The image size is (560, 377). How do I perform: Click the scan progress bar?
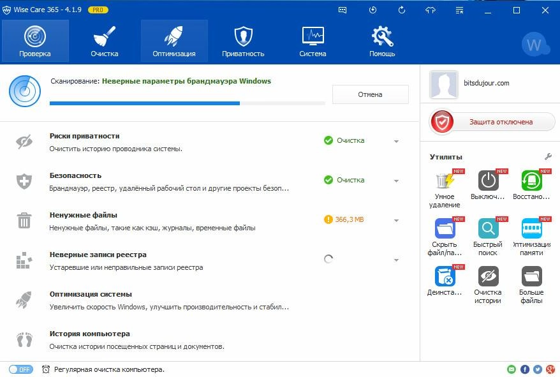(187, 103)
